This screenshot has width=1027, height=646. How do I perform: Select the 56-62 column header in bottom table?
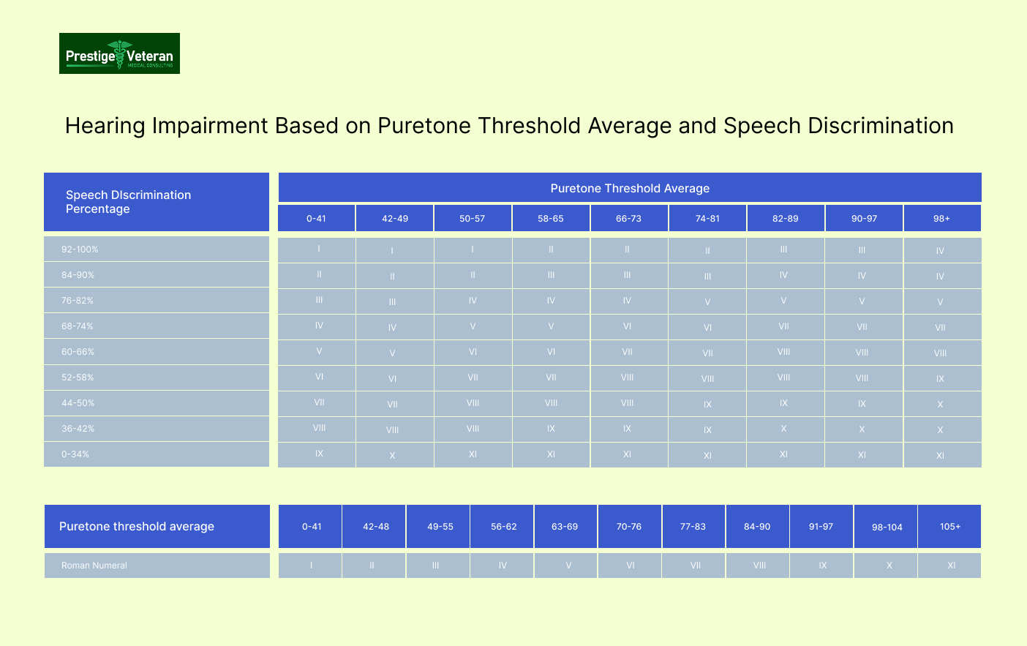click(x=502, y=526)
